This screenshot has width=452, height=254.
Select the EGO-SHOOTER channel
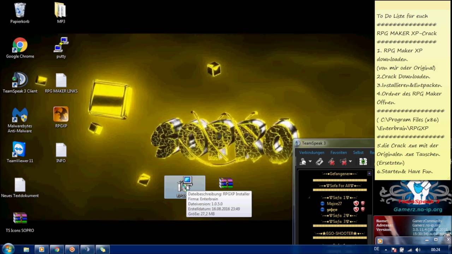pyautogui.click(x=340, y=234)
